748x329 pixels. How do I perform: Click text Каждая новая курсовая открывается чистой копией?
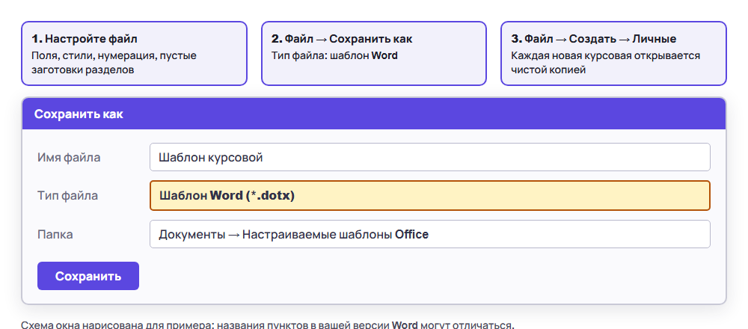tap(605, 63)
